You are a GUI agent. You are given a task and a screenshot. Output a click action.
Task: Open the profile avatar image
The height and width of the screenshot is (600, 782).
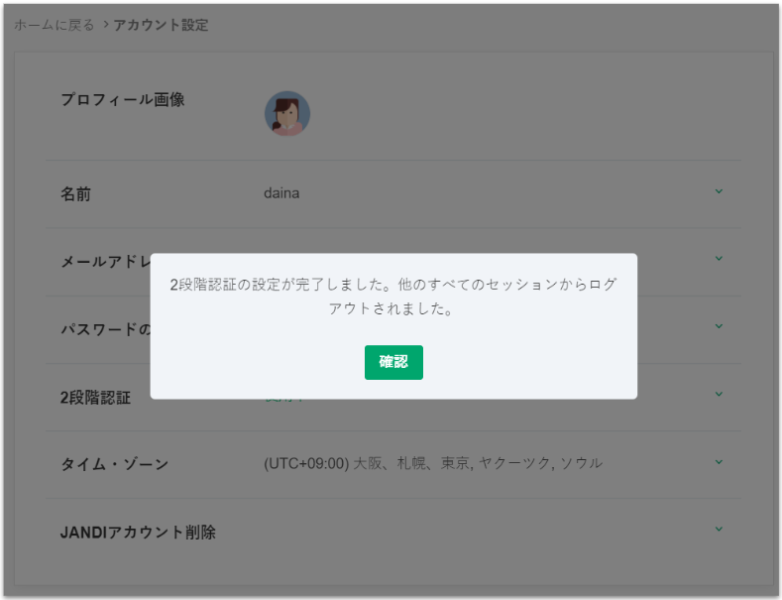287,114
